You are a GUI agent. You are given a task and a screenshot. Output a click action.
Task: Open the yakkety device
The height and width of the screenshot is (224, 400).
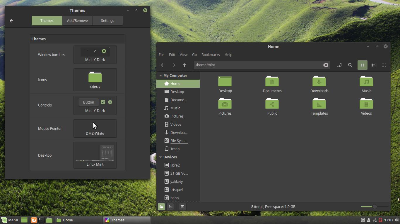(x=178, y=182)
